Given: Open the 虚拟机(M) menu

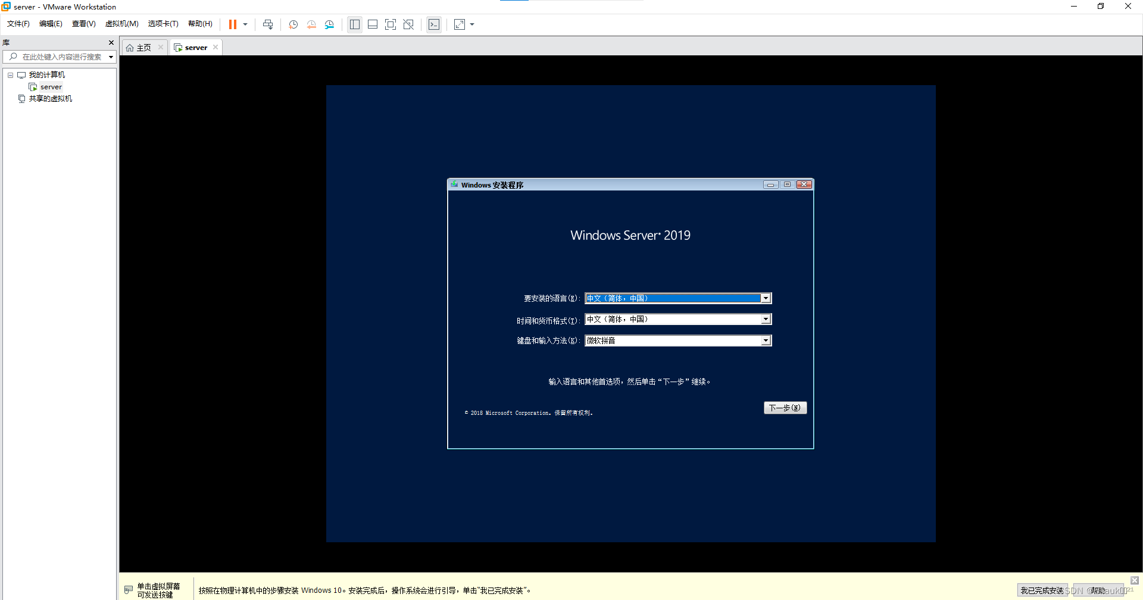Looking at the screenshot, I should pyautogui.click(x=121, y=24).
